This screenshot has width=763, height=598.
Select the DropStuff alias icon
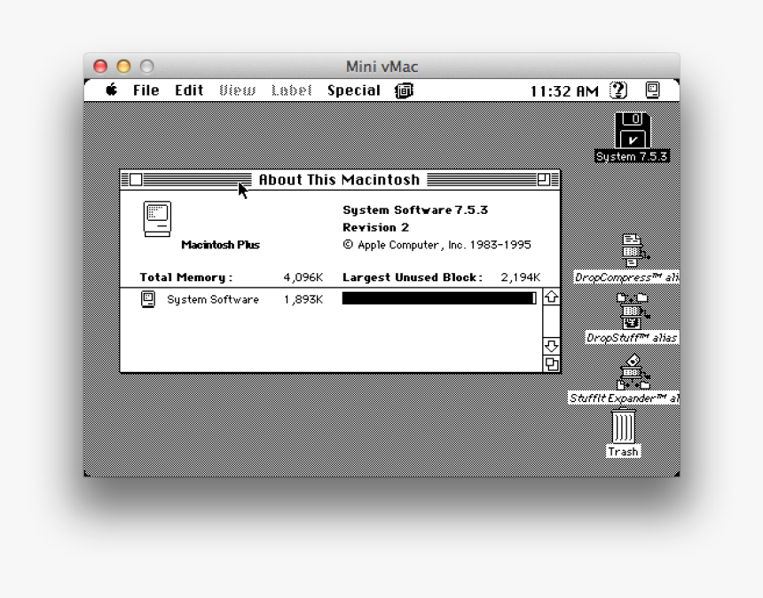pyautogui.click(x=632, y=311)
